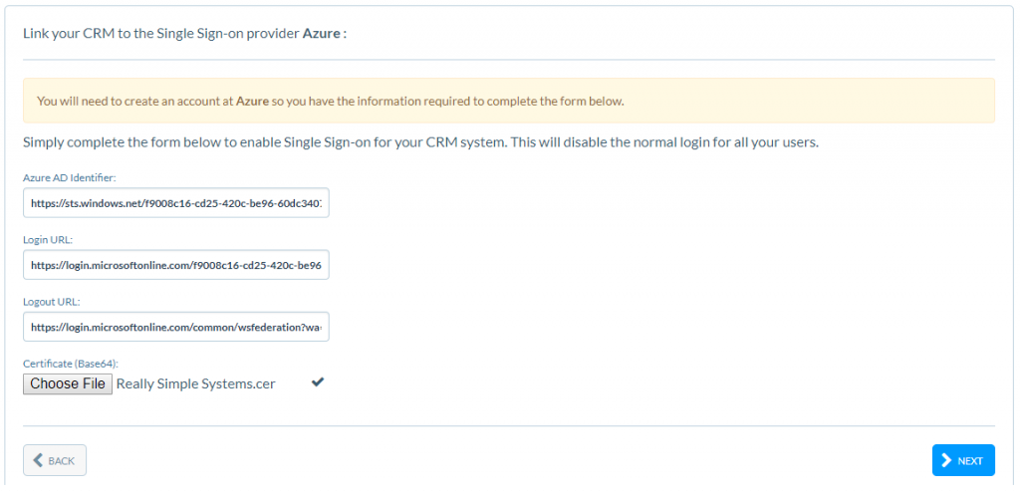Click the Logout URL input field

[175, 327]
